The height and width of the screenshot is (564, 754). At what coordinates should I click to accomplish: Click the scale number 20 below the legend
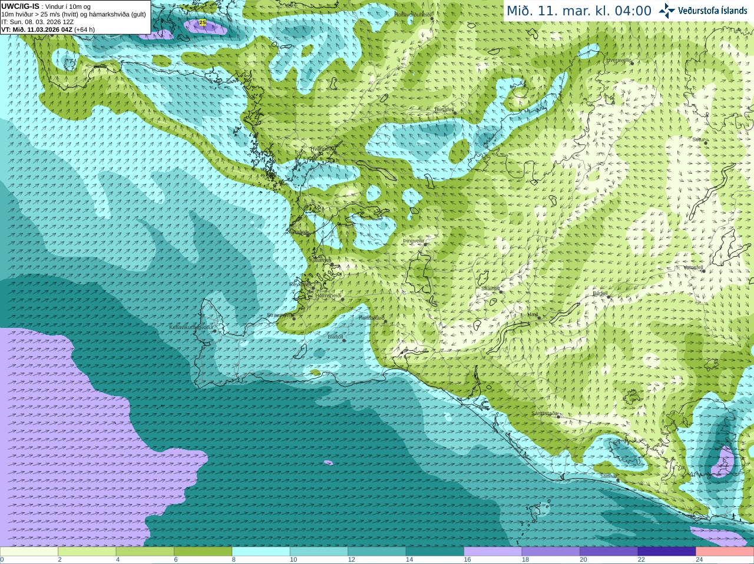[583, 560]
